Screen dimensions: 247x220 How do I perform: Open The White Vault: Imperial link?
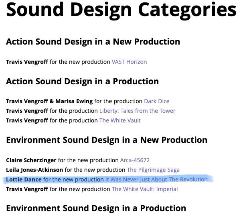click(x=145, y=189)
